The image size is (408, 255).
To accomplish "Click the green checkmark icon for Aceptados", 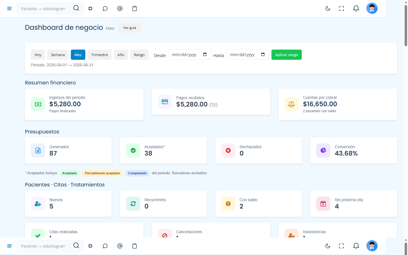I will click(133, 150).
